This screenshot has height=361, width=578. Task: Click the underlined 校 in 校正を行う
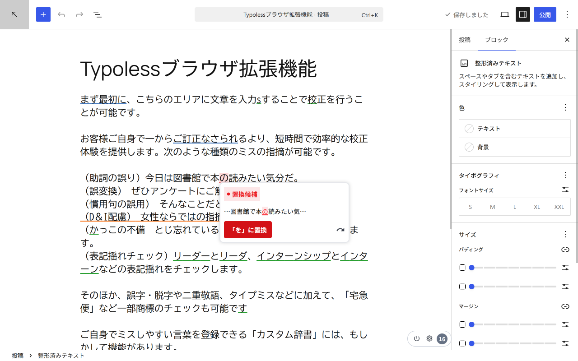[312, 99]
